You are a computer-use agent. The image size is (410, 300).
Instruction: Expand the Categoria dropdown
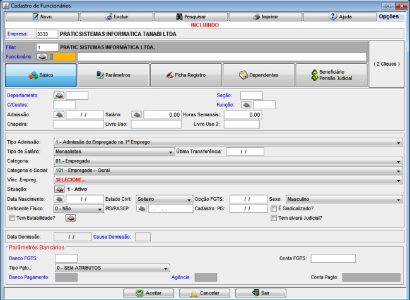pos(228,161)
